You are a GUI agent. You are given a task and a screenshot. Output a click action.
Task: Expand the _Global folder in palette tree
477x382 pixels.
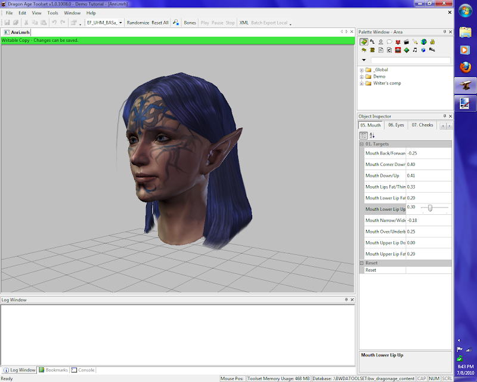(x=361, y=70)
